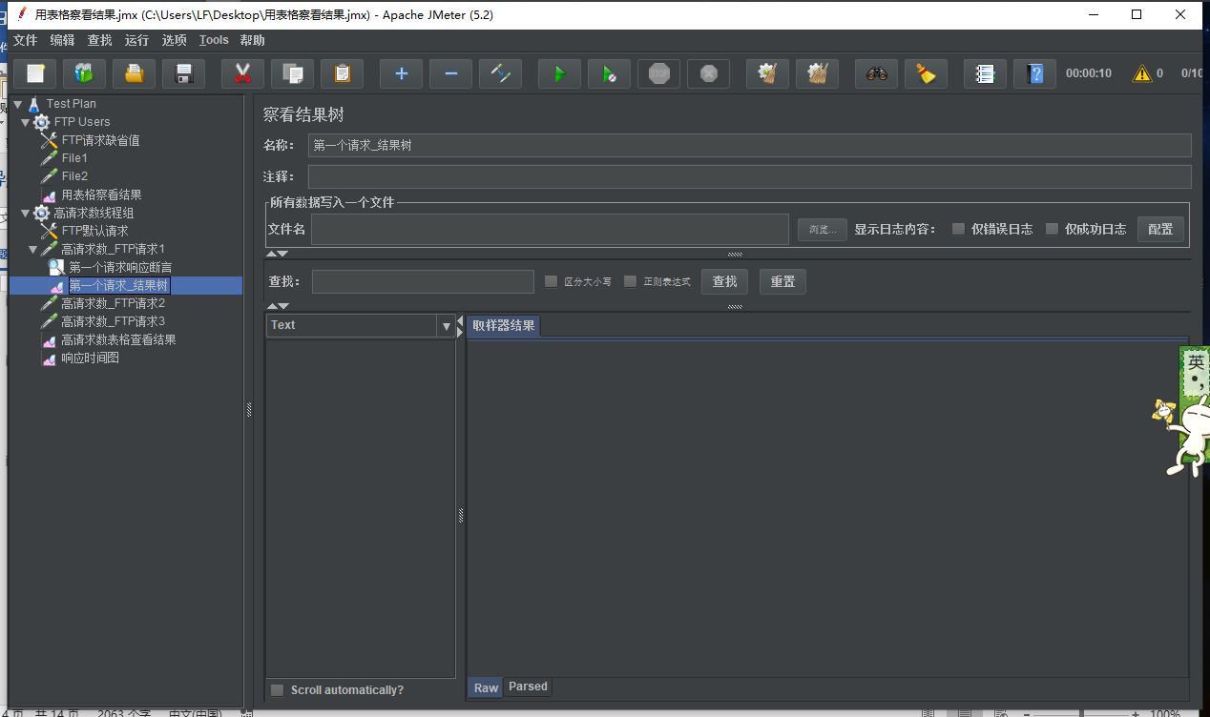Viewport: 1210px width, 717px height.
Task: Collapse the 高清求数线程组 tree node
Action: point(24,212)
